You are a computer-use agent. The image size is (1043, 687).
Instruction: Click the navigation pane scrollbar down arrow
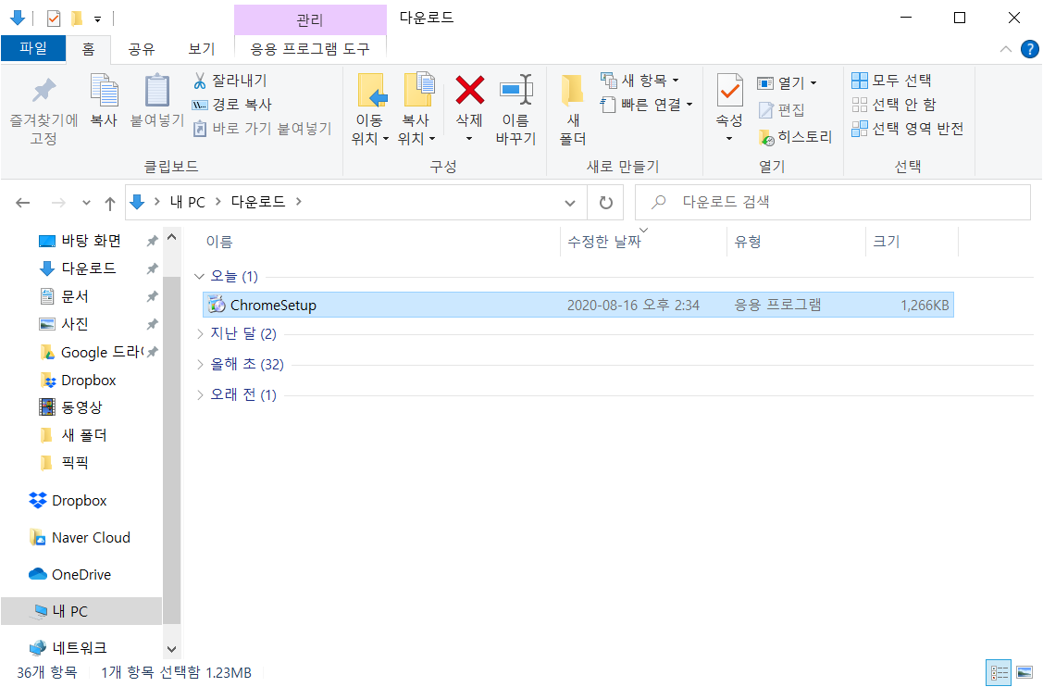click(171, 649)
